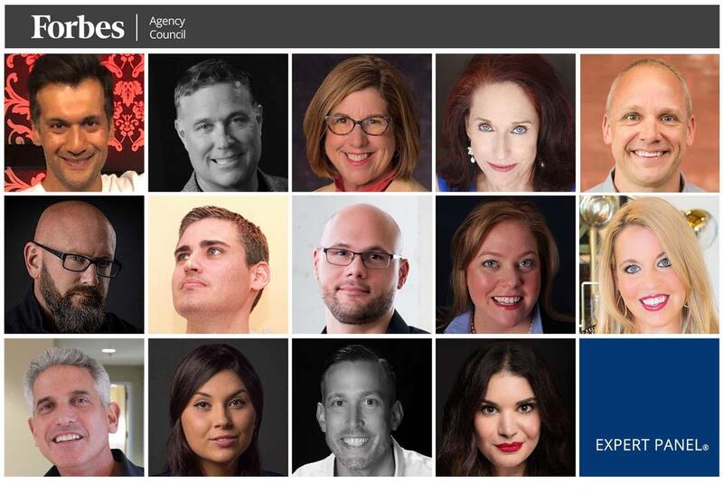Click the dark gray header banner
The height and width of the screenshot is (494, 723).
pyautogui.click(x=362, y=27)
